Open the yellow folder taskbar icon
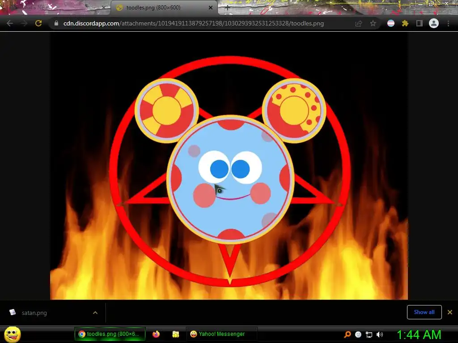Screen dimensions: 458x343 175,334
